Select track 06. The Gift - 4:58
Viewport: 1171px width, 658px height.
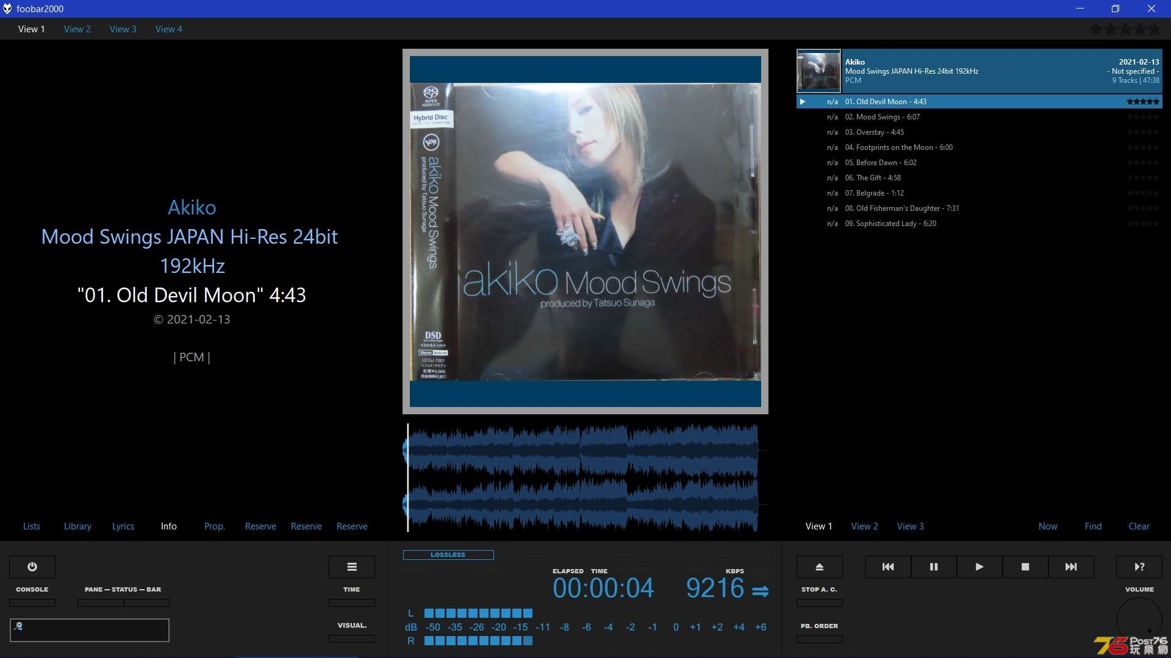pyautogui.click(x=979, y=178)
